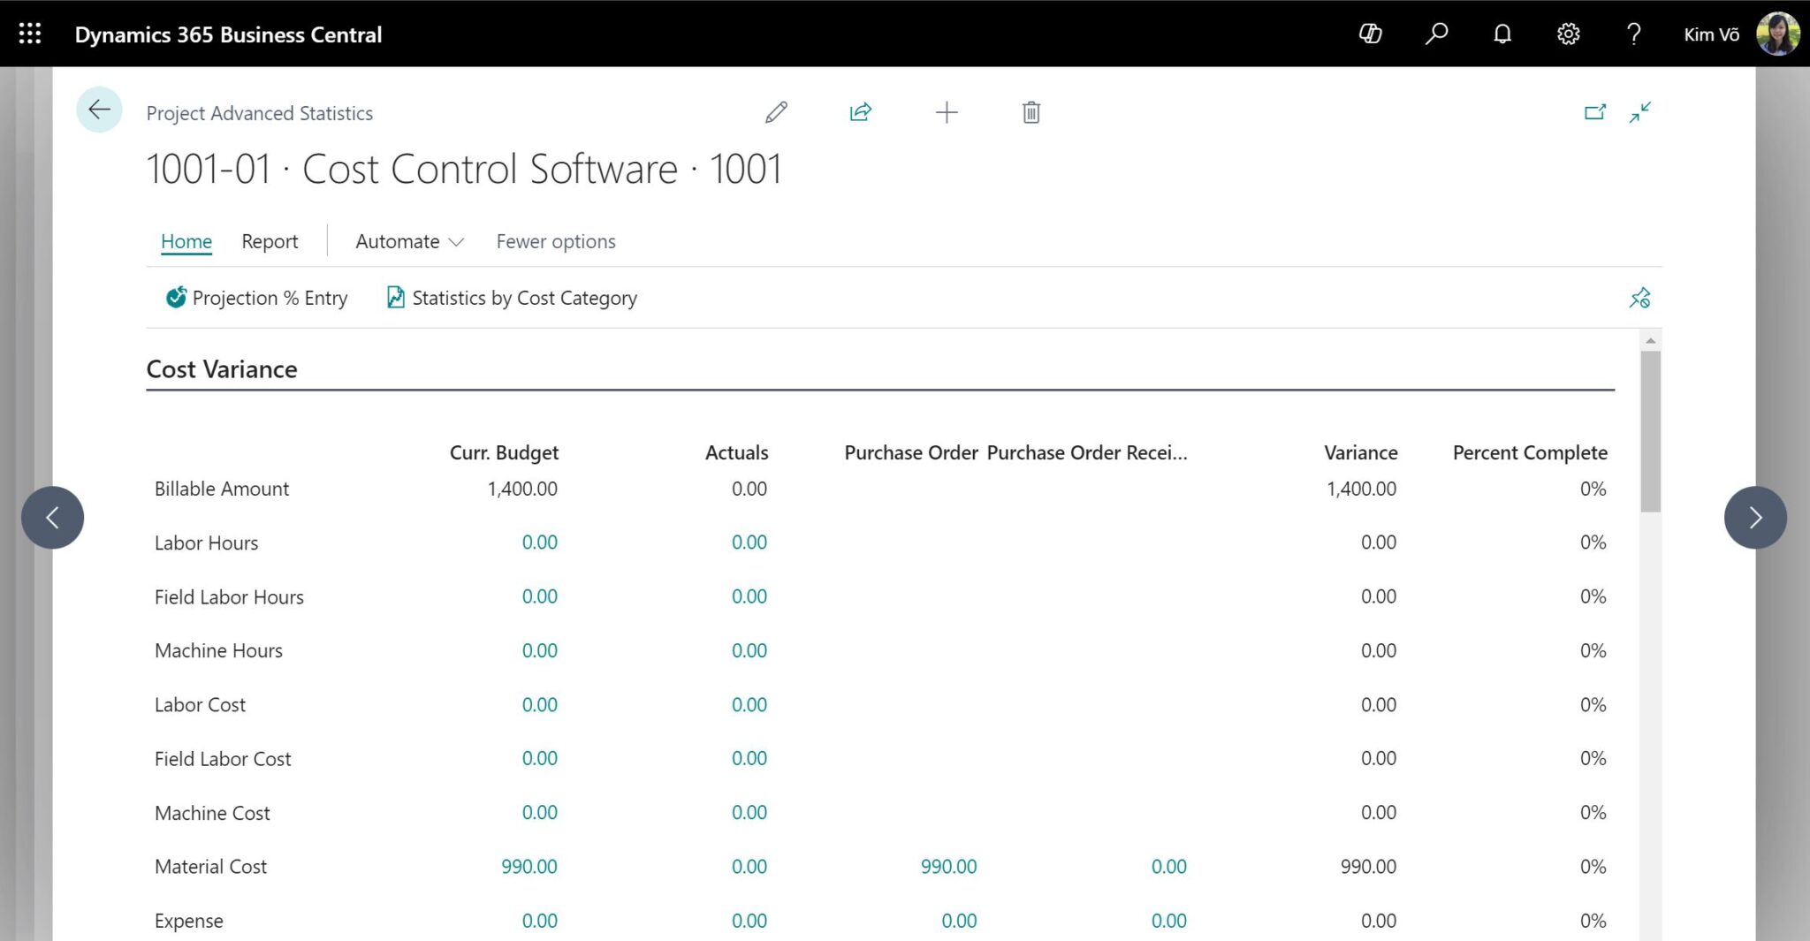The image size is (1810, 941).
Task: Expand the Automate dropdown
Action: (x=409, y=241)
